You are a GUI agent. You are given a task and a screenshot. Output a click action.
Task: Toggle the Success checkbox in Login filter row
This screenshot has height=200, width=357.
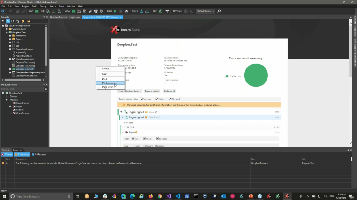click(x=157, y=138)
